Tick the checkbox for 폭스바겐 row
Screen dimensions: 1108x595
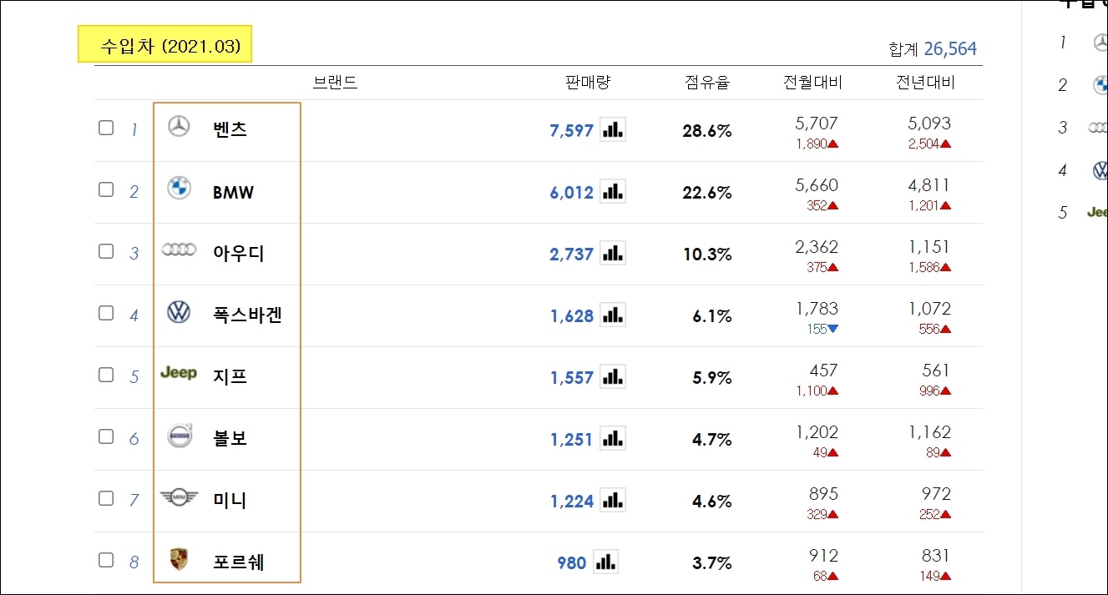click(106, 313)
